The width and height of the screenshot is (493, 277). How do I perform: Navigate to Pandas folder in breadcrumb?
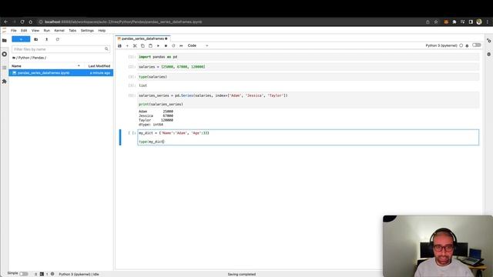pos(38,58)
